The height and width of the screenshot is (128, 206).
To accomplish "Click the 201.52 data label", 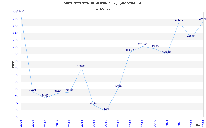I will pos(142,44).
